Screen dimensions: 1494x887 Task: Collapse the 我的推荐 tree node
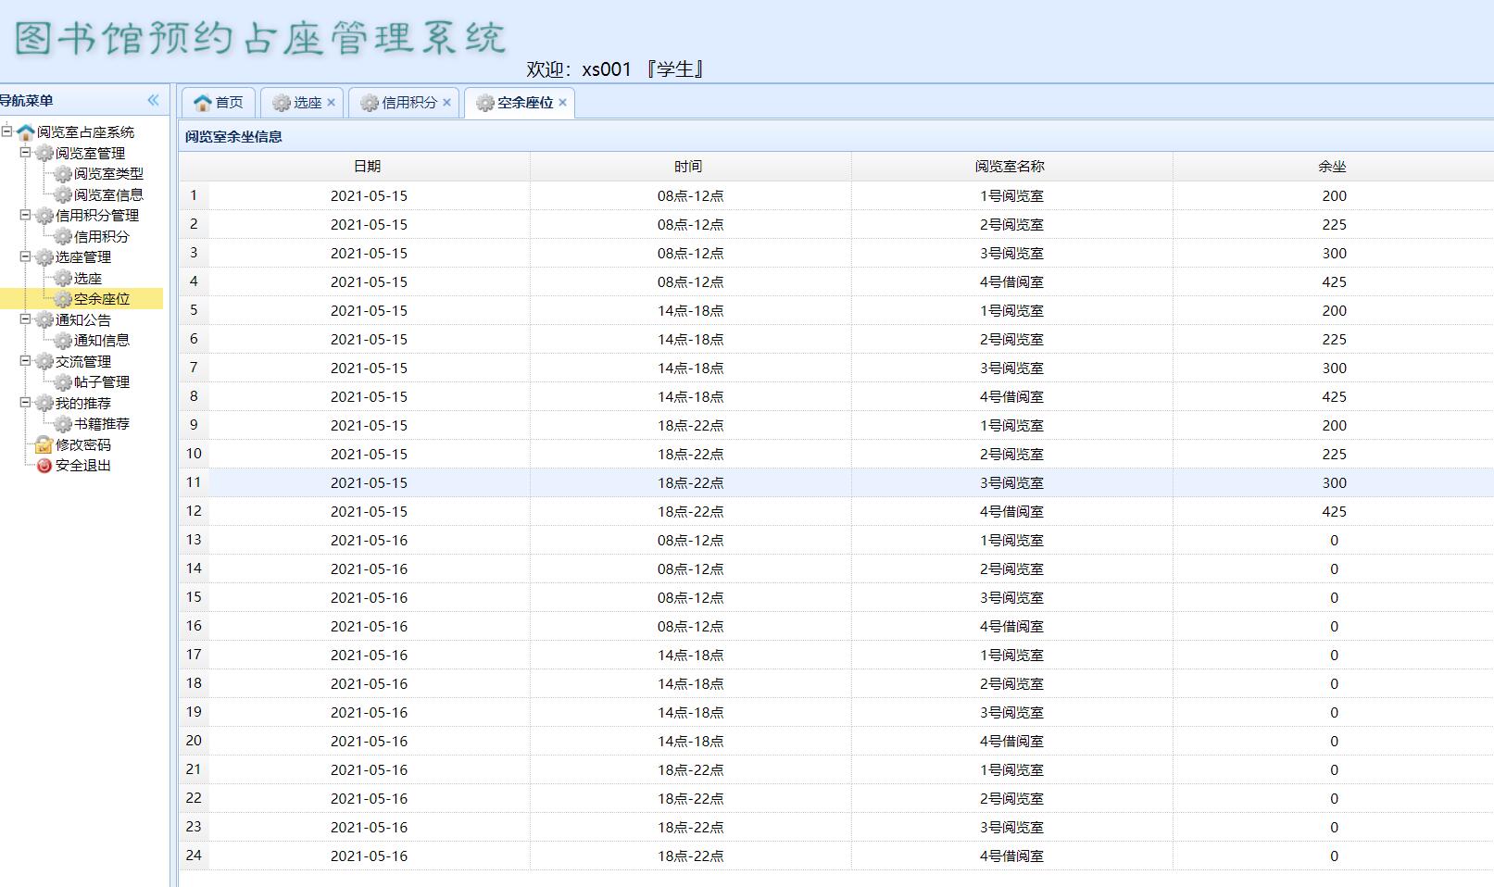click(26, 403)
